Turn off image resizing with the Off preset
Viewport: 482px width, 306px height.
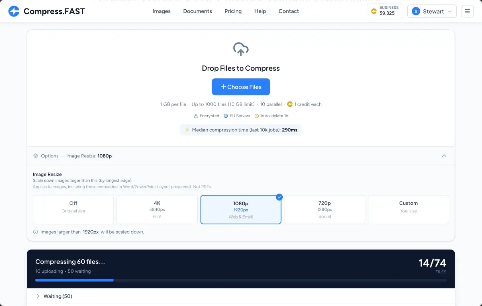[x=73, y=209]
